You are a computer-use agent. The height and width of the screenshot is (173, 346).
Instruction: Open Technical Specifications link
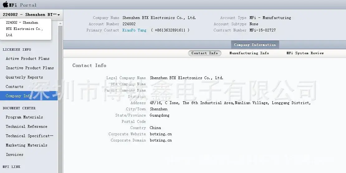[x=29, y=136]
